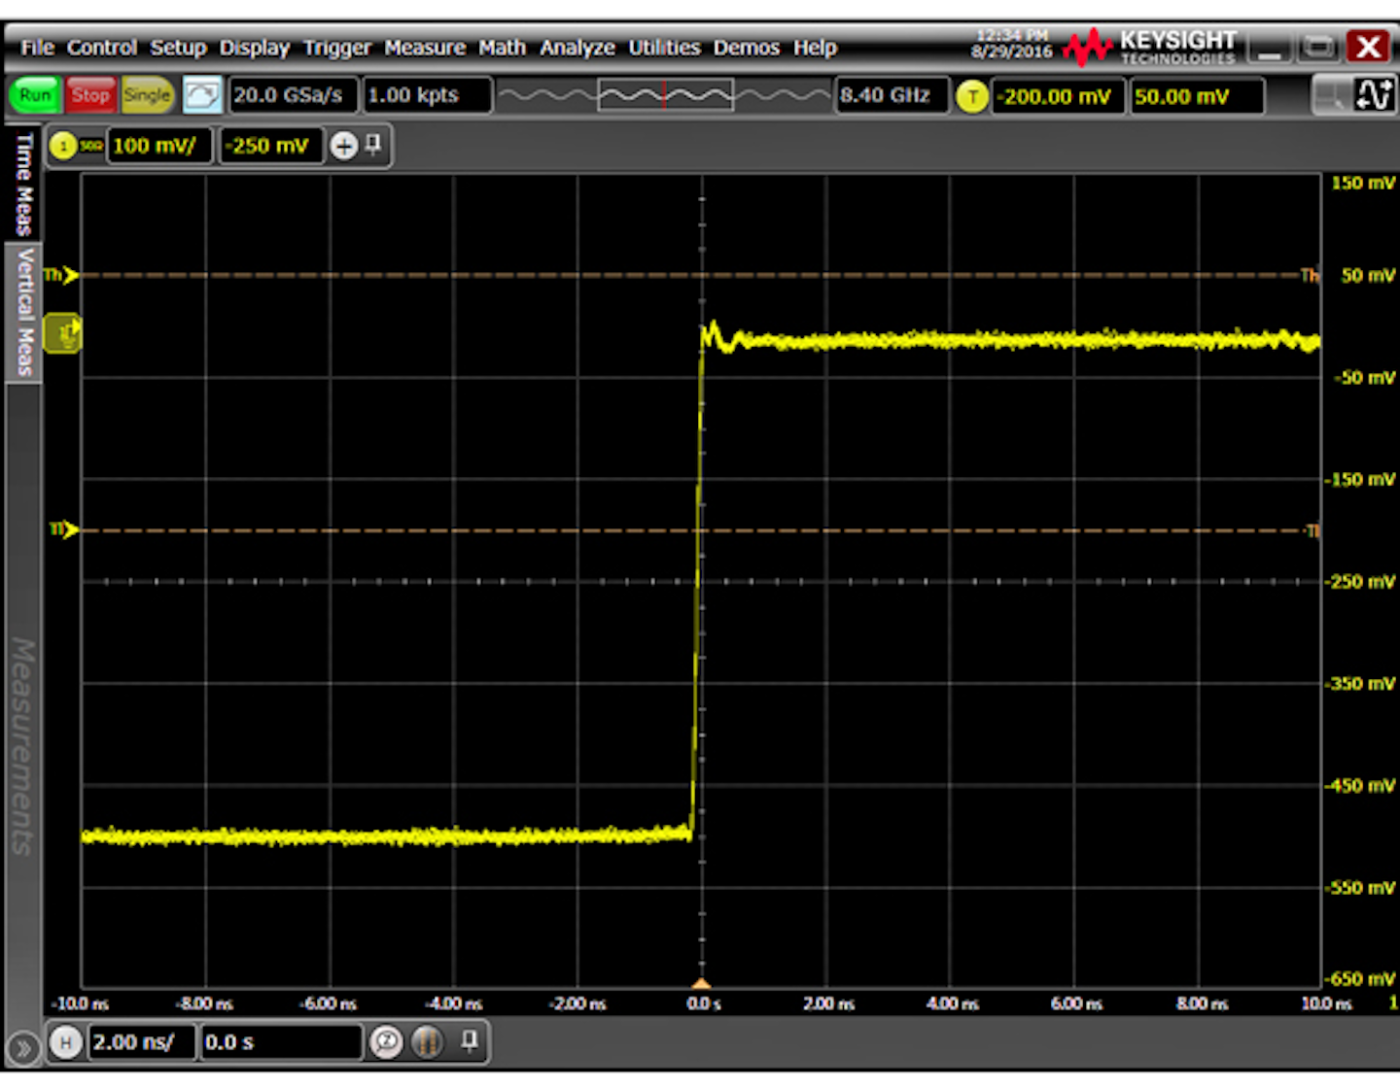Click the horizontal H settings icon
The width and height of the screenshot is (1400, 1089).
[65, 1042]
